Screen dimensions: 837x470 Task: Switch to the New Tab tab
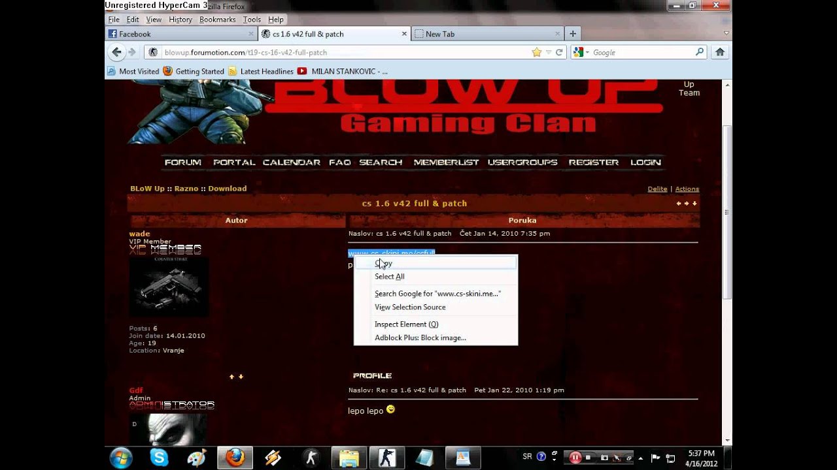pos(487,34)
